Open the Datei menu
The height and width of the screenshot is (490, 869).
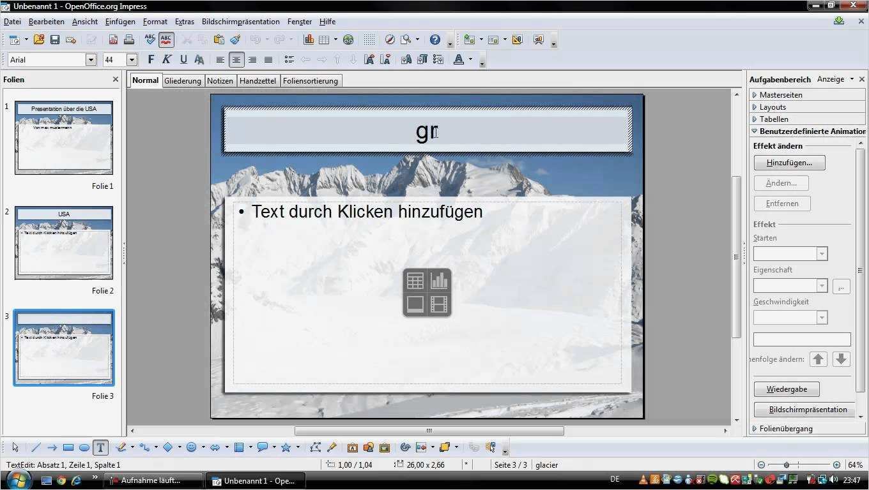point(12,22)
